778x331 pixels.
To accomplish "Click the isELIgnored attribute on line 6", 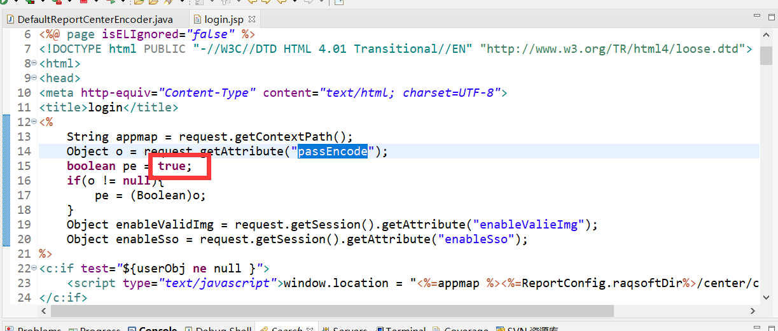I will pos(140,34).
